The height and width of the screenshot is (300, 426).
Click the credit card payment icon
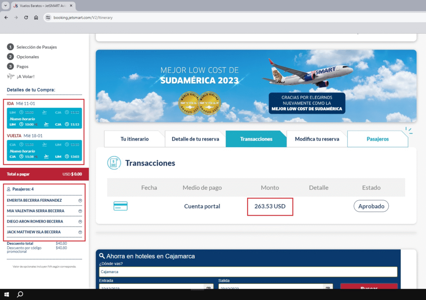tap(120, 206)
